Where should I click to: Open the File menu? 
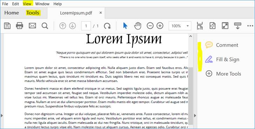click(5, 4)
